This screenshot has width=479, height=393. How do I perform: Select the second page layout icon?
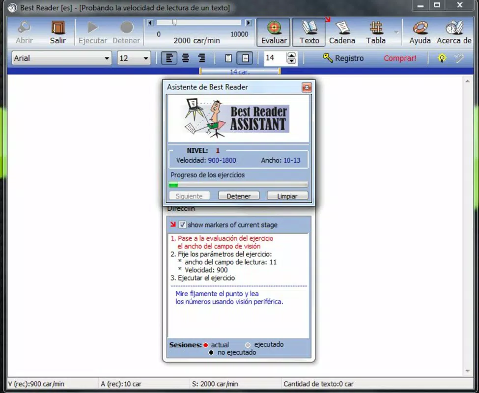[245, 58]
